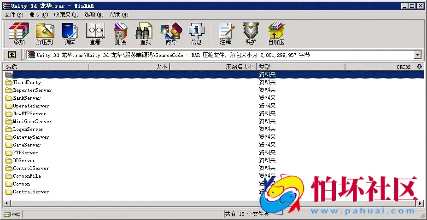Viewport: 427px width, 220px height.
Task: Click the DBServer folder icon
Action: pyautogui.click(x=9, y=160)
